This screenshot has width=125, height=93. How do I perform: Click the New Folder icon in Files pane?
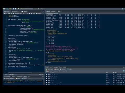(x=47, y=69)
